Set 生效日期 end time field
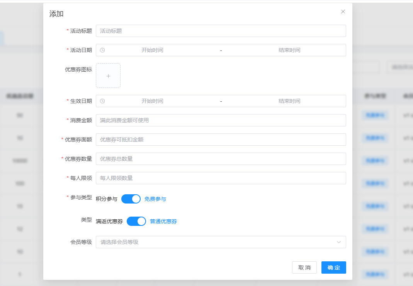413x286 pixels. [289, 101]
